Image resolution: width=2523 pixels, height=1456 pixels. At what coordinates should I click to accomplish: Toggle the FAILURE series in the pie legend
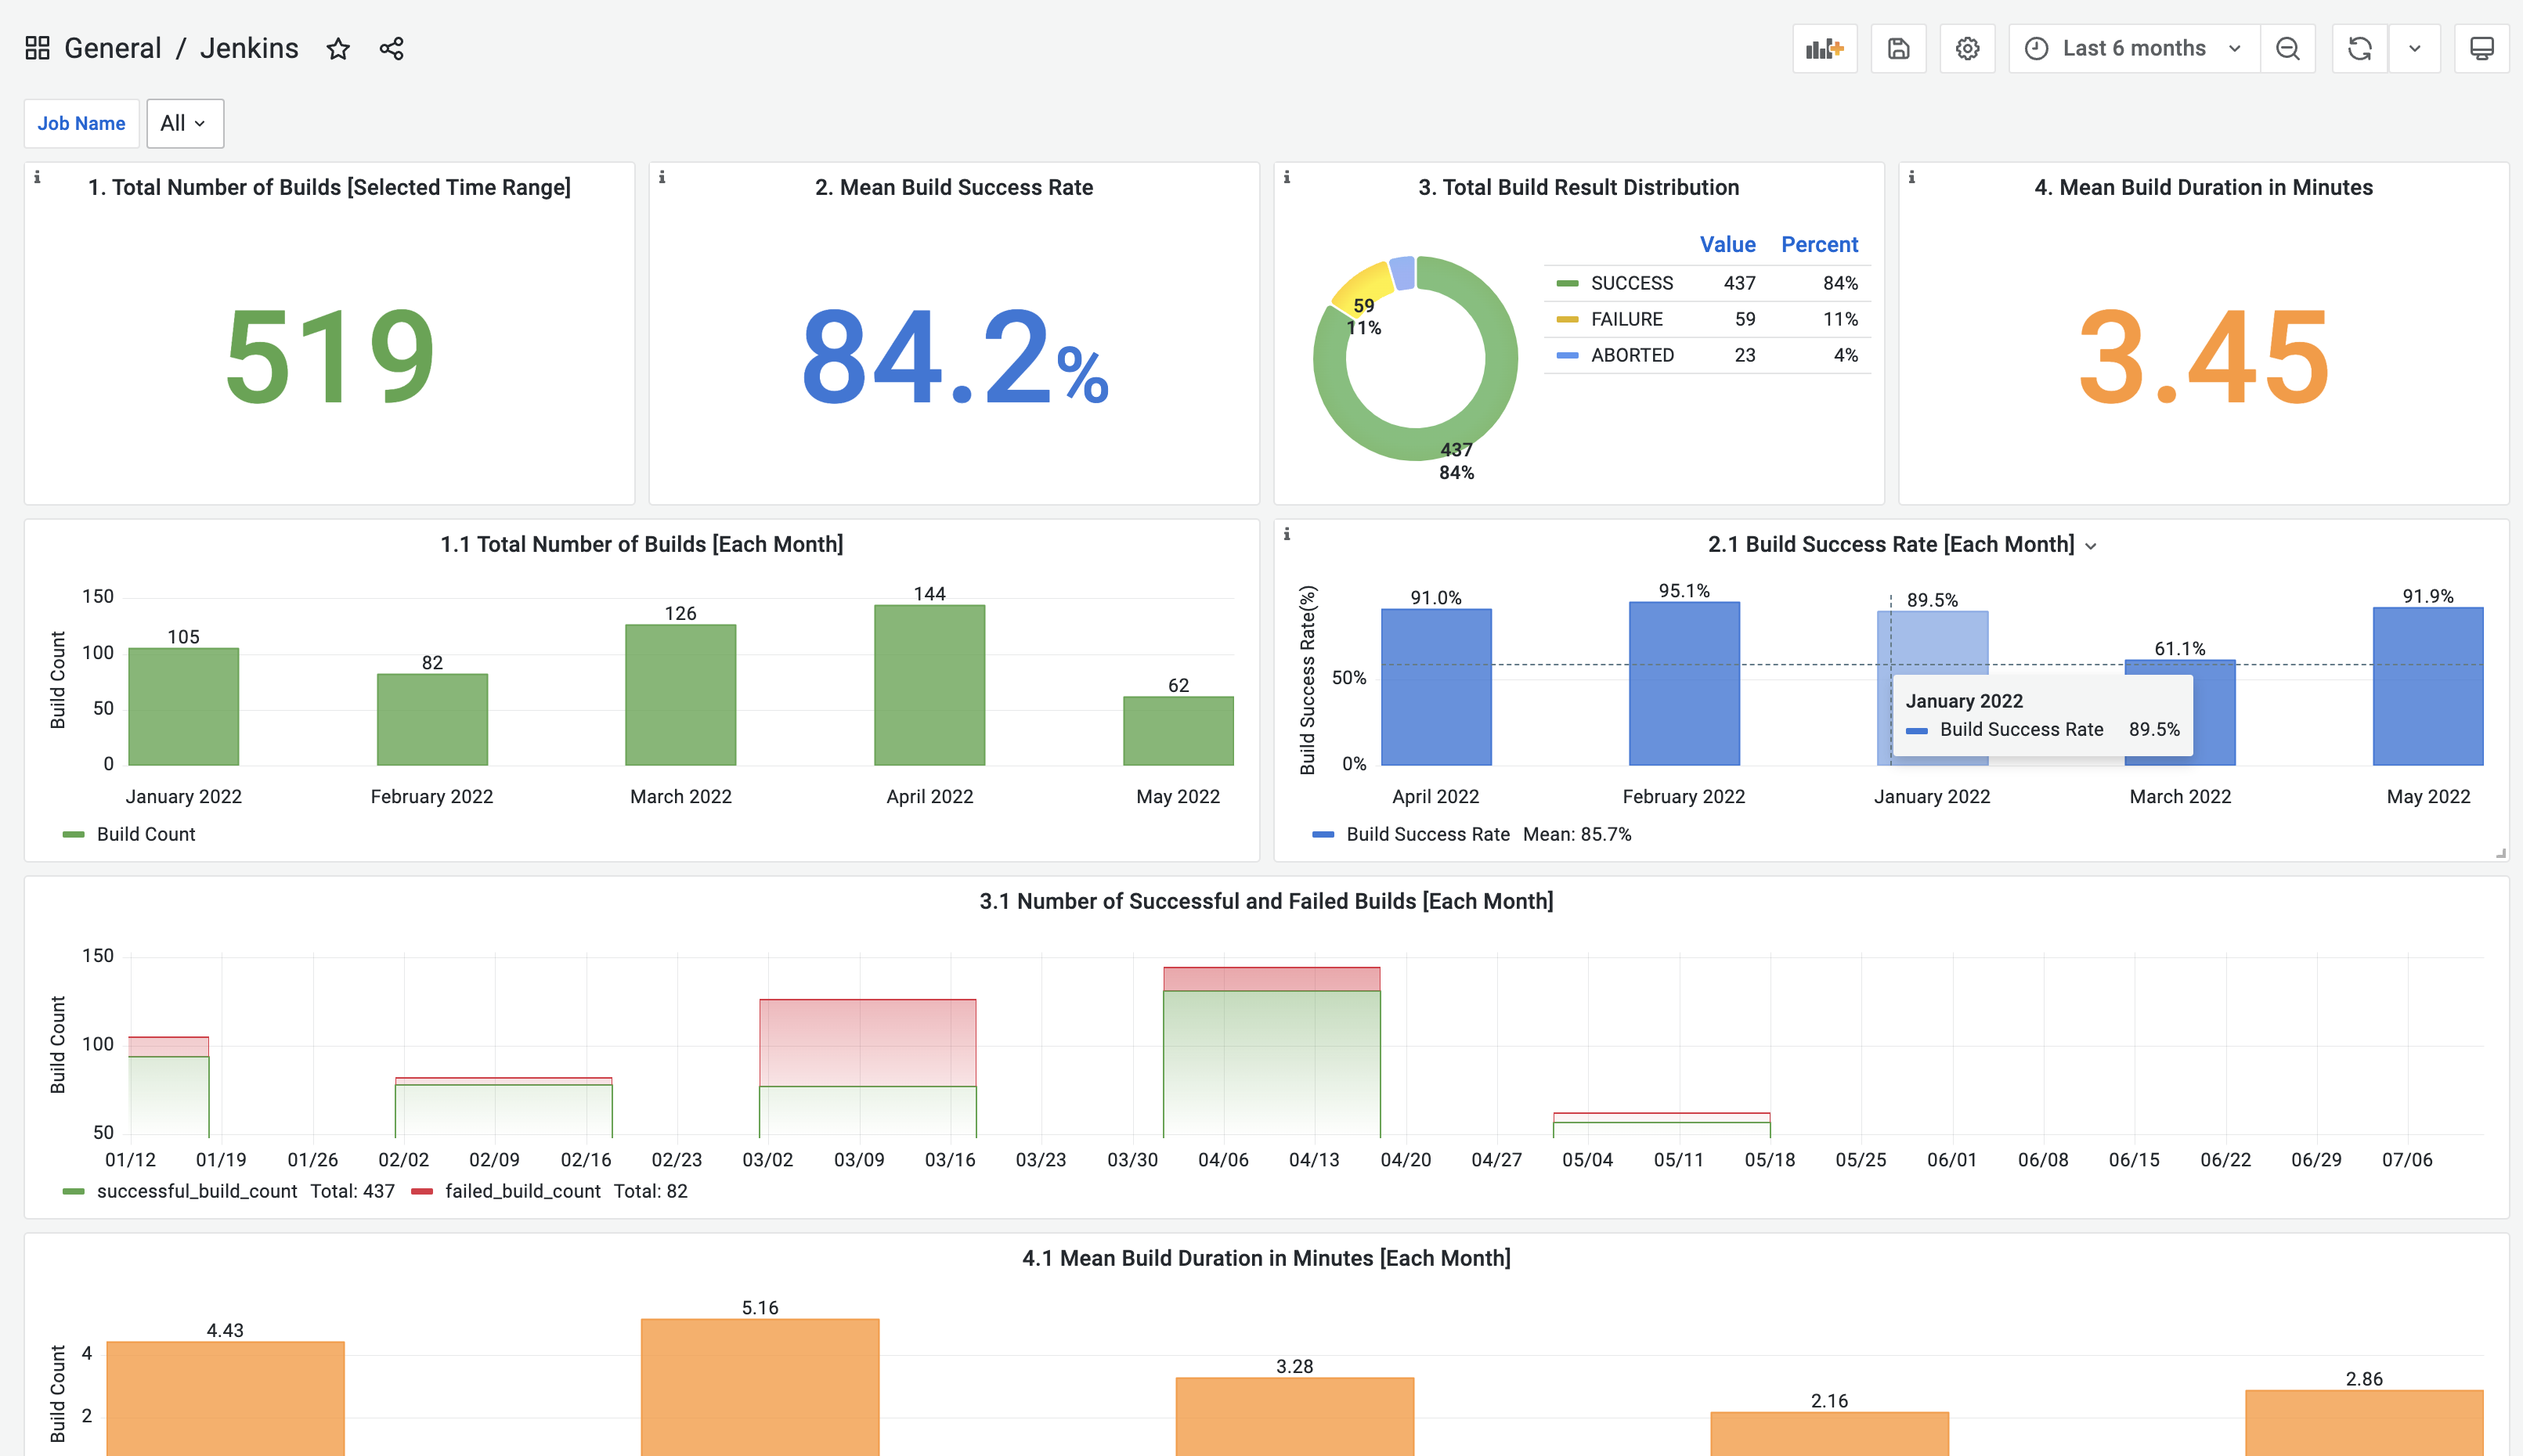1626,319
